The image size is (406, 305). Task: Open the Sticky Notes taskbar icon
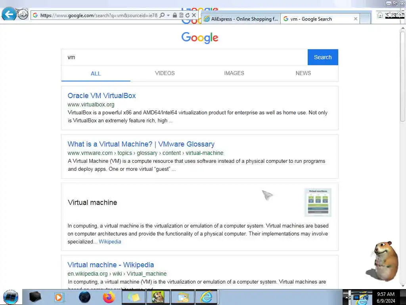click(133, 297)
